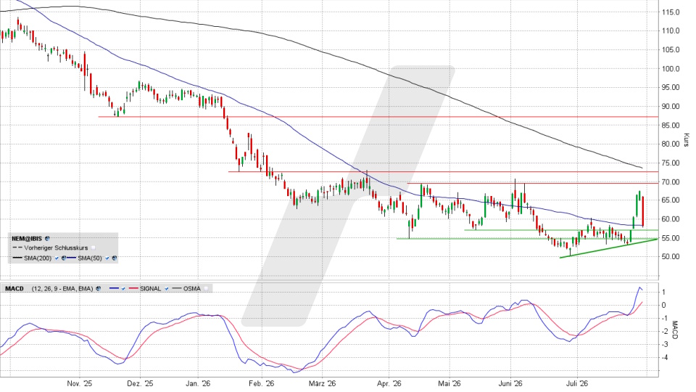Click the SIGNAL legend label
This screenshot has height=392, width=696.
[150, 288]
